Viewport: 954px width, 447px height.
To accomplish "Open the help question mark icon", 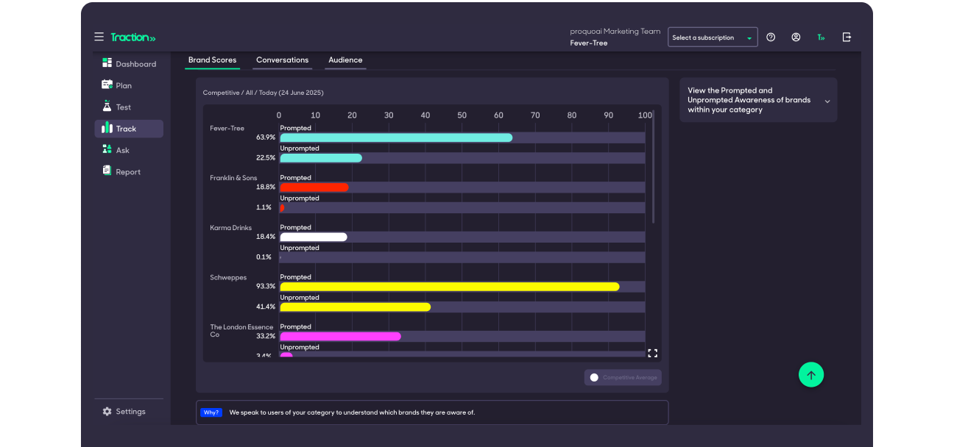I will pos(771,37).
